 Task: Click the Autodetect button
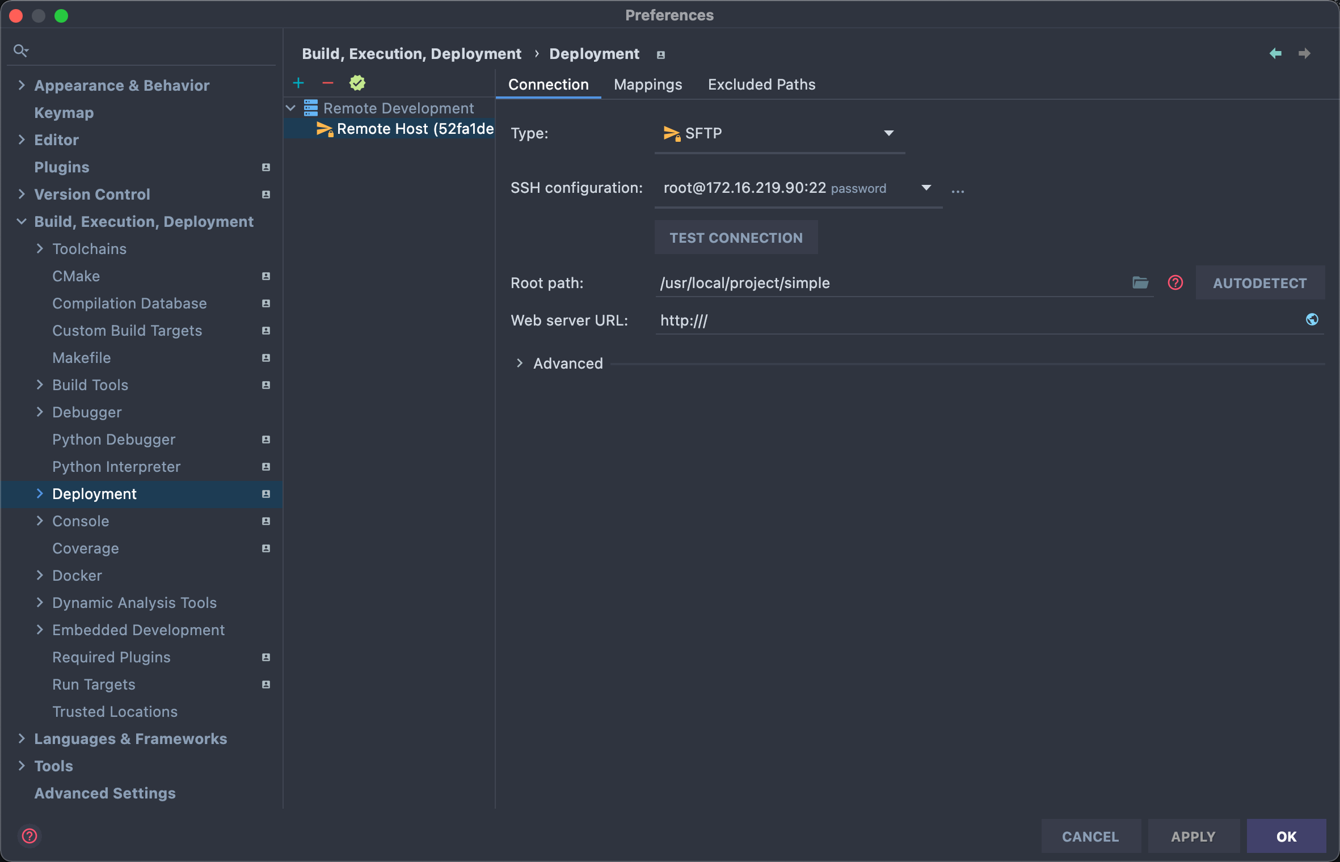(1259, 283)
